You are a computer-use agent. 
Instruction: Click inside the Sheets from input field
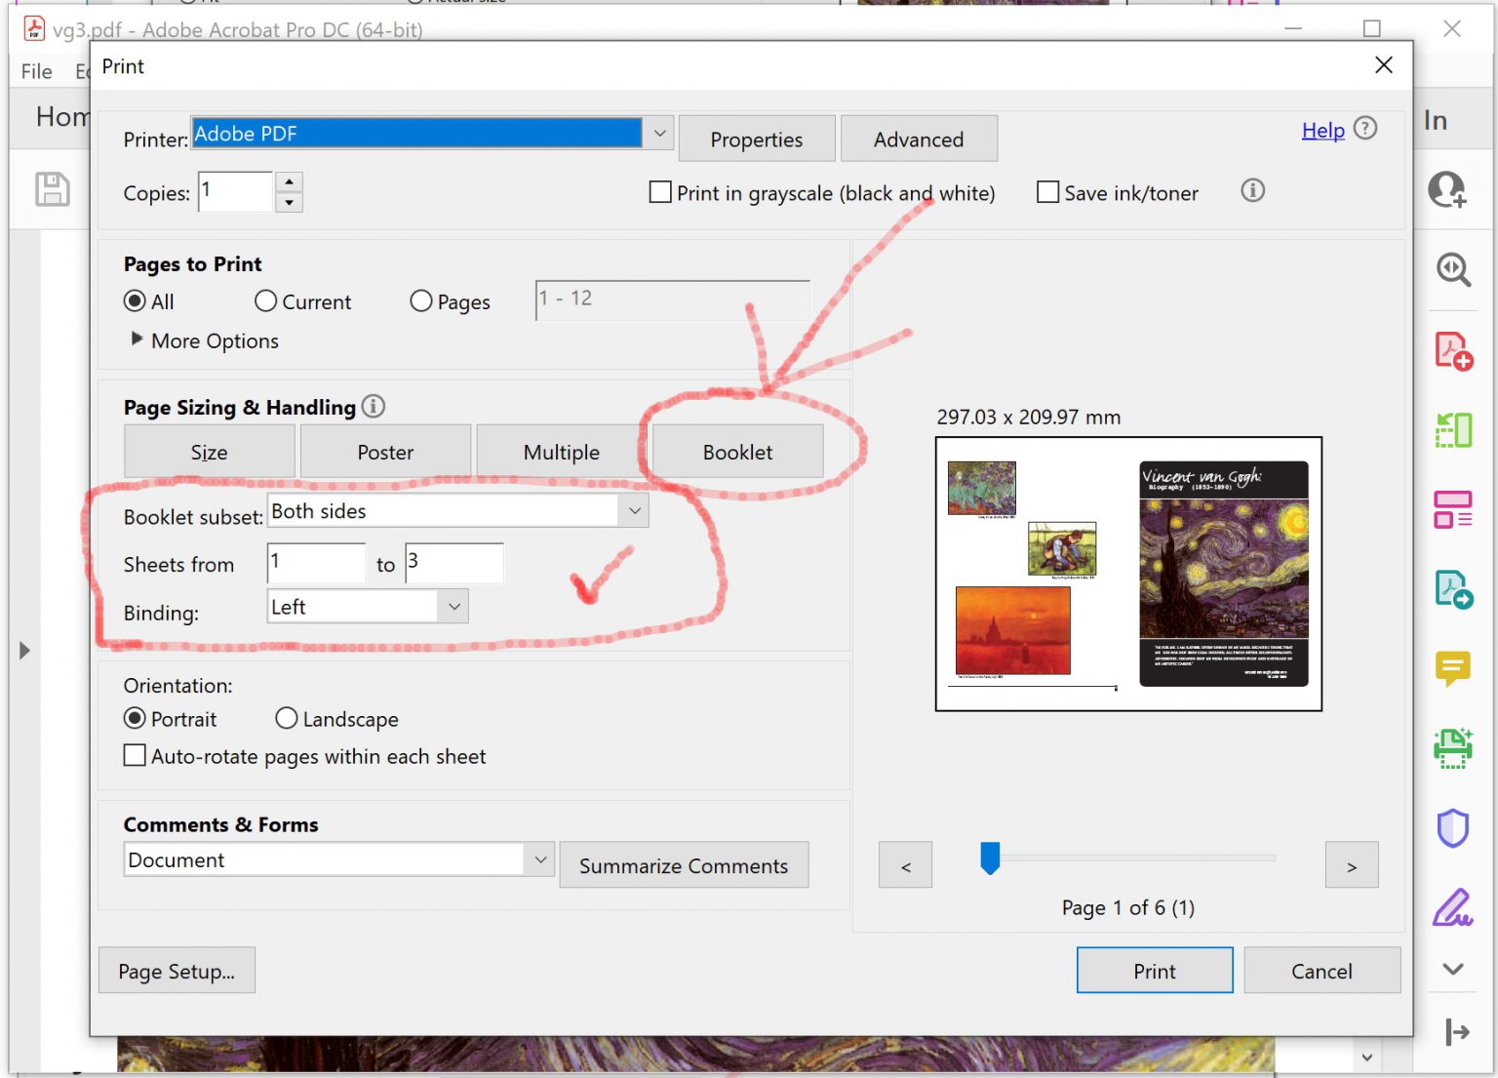(x=315, y=563)
